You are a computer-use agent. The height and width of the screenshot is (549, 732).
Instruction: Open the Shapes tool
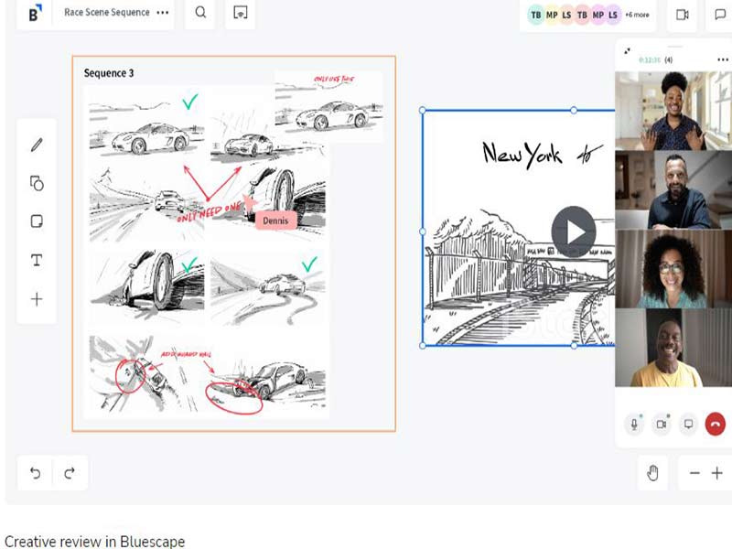pyautogui.click(x=35, y=182)
